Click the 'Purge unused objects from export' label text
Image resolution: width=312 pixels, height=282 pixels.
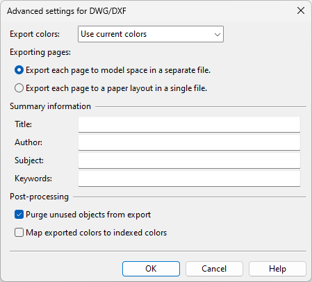coord(88,215)
